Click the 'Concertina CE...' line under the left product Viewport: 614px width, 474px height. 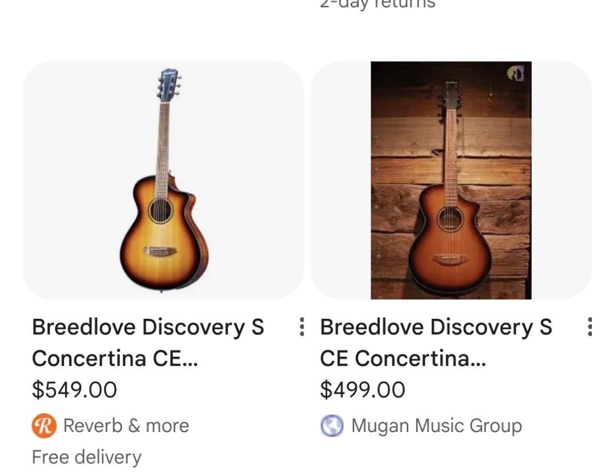[114, 359]
